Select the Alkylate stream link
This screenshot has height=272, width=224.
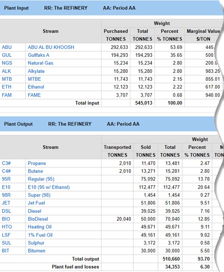pos(36,71)
